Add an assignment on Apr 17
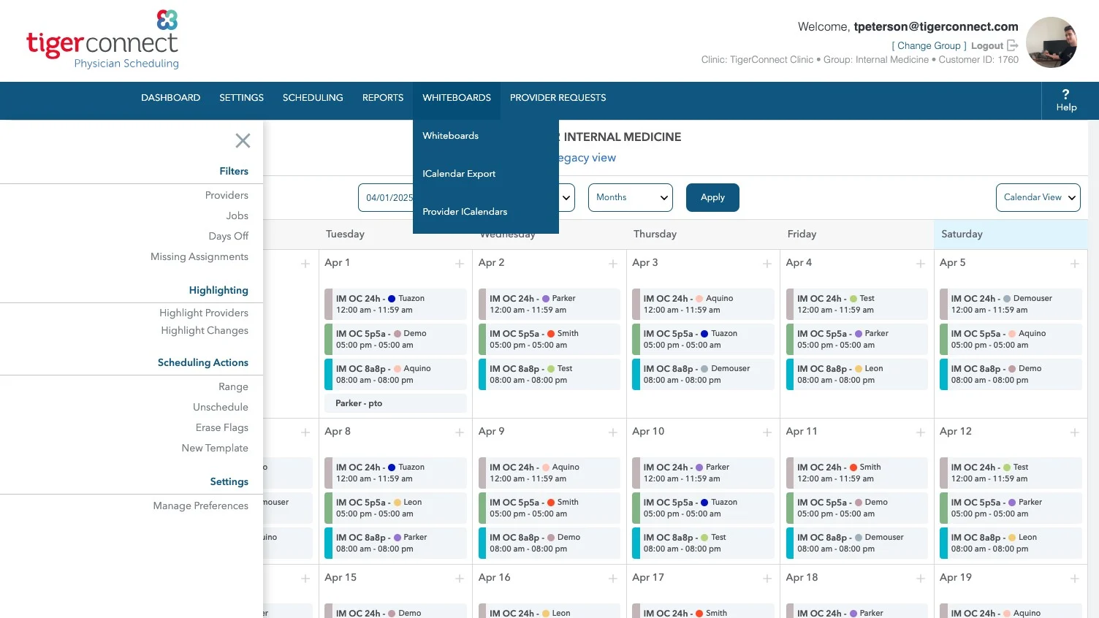The image size is (1099, 618). pos(767,579)
